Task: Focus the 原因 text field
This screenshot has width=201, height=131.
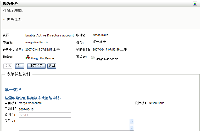Action: pyautogui.click(x=45, y=115)
